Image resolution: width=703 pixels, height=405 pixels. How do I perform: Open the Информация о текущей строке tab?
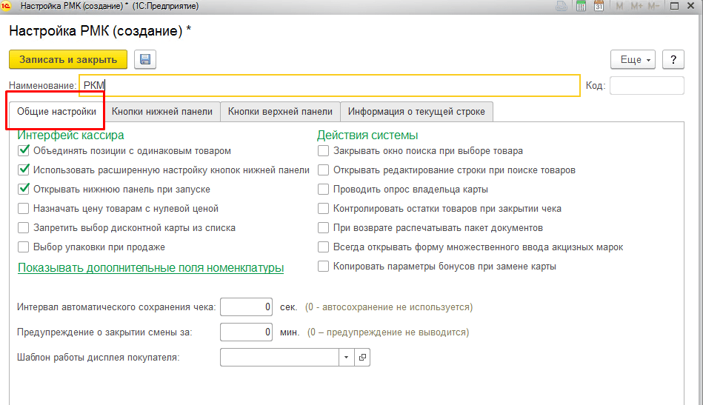point(416,112)
